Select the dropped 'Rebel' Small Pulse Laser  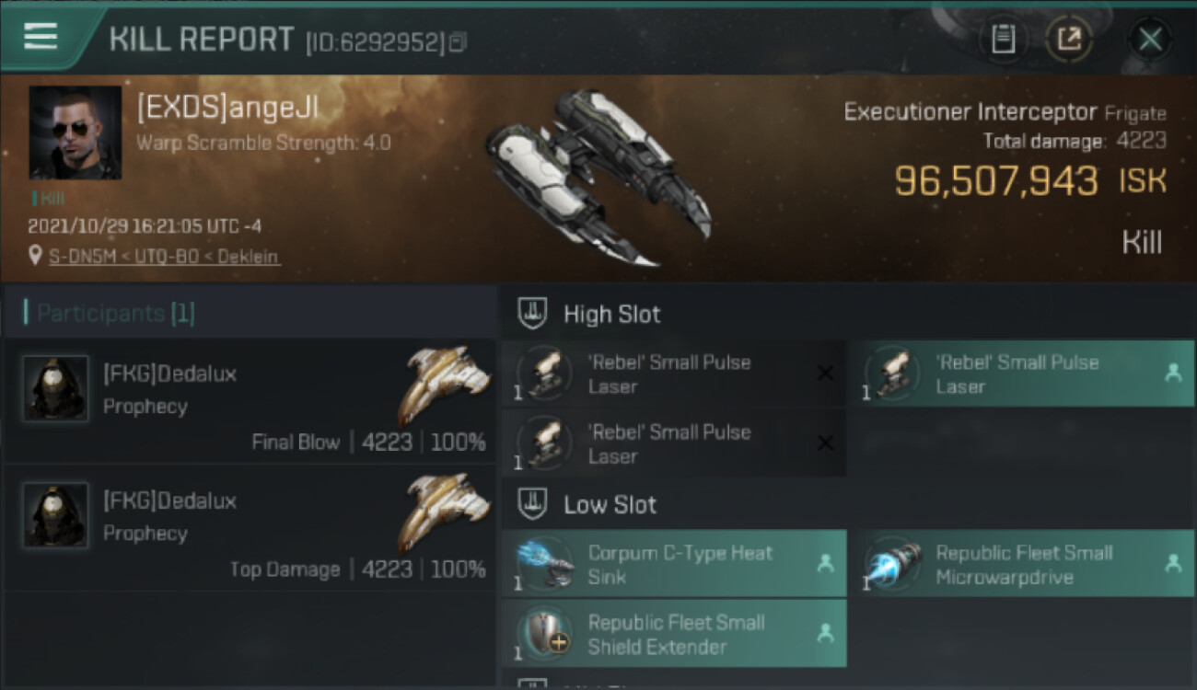tap(1022, 374)
